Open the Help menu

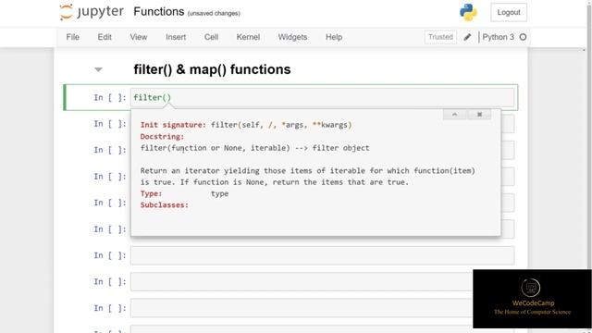334,37
